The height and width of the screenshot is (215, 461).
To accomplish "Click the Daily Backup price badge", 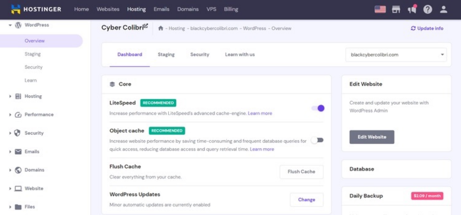I will click(427, 196).
